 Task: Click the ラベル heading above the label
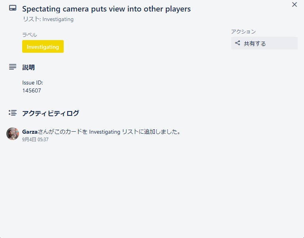(x=30, y=35)
